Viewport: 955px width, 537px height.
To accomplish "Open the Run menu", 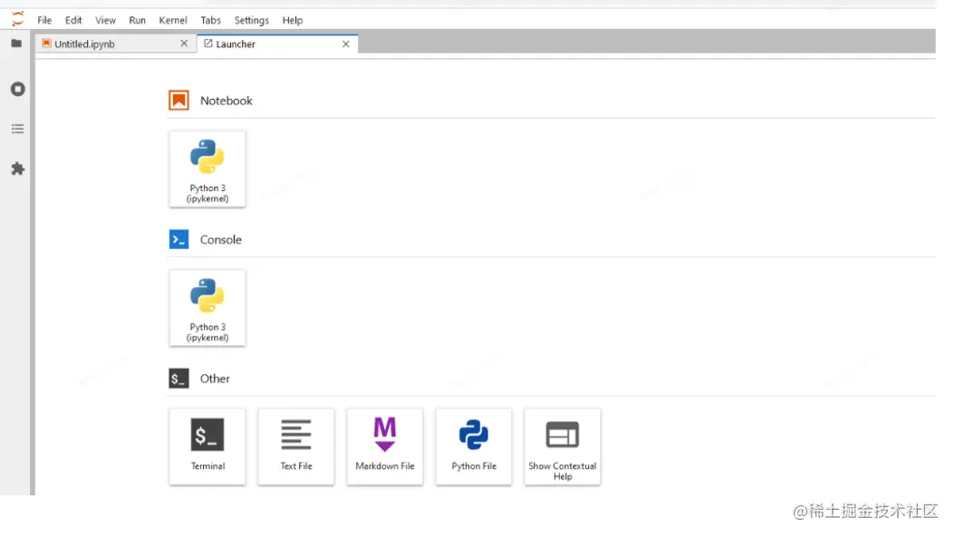I will [x=137, y=20].
